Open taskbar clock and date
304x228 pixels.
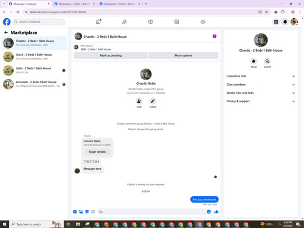point(288,224)
